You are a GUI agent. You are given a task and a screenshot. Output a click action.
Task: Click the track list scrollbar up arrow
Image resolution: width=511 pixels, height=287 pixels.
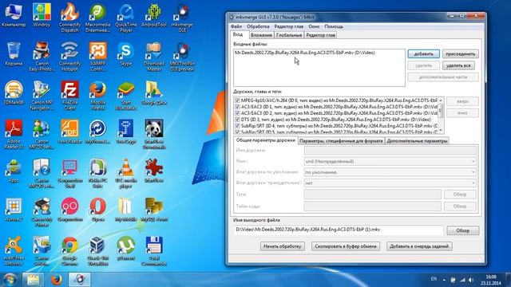click(441, 100)
